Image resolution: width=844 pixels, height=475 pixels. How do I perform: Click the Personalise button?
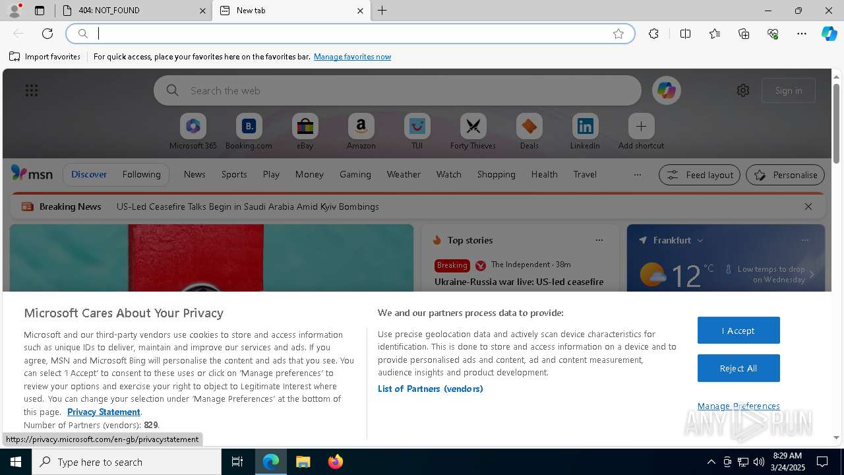(785, 175)
